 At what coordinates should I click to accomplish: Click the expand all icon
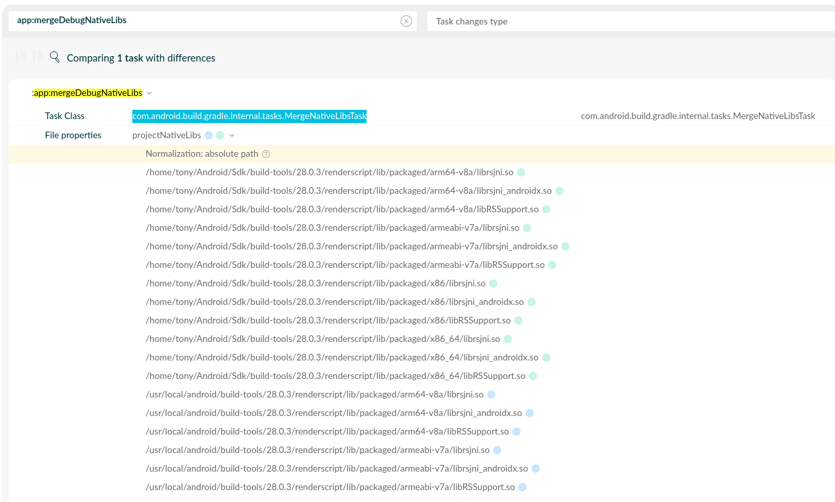tap(22, 58)
